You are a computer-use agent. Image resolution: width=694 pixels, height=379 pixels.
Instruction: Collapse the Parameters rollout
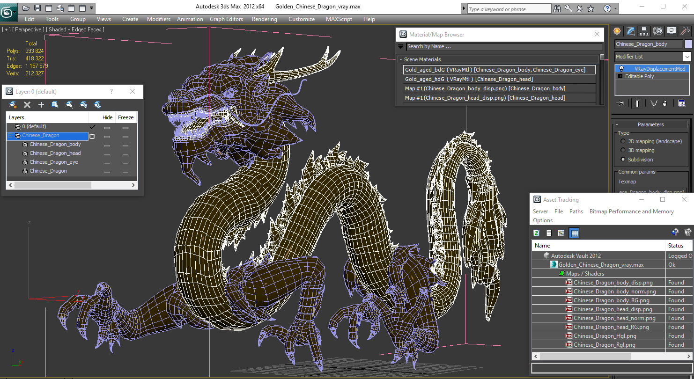[x=617, y=124]
